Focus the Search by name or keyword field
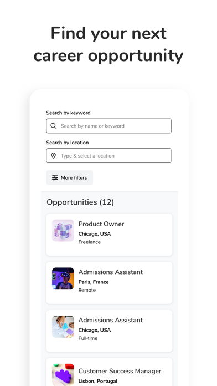 click(x=108, y=126)
